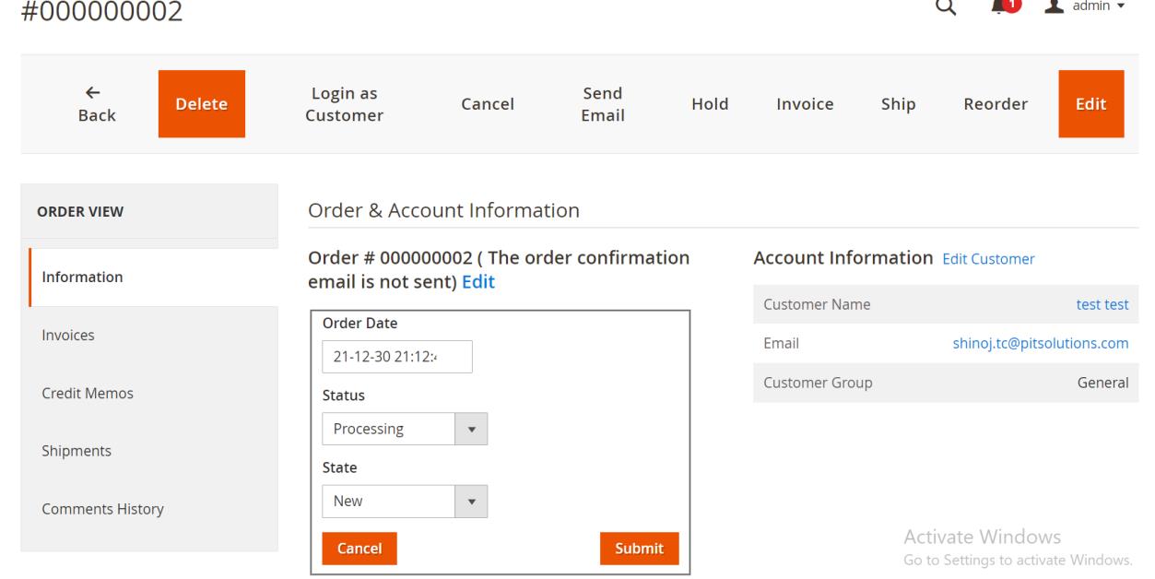Expand the State dropdown showing New
The height and width of the screenshot is (579, 1155).
point(404,502)
